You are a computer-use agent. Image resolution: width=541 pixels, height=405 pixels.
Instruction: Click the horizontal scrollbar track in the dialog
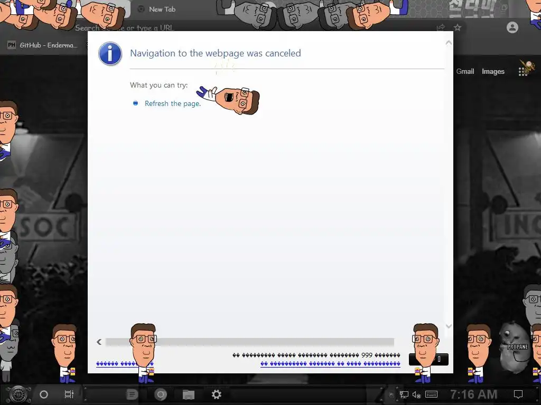click(250, 342)
